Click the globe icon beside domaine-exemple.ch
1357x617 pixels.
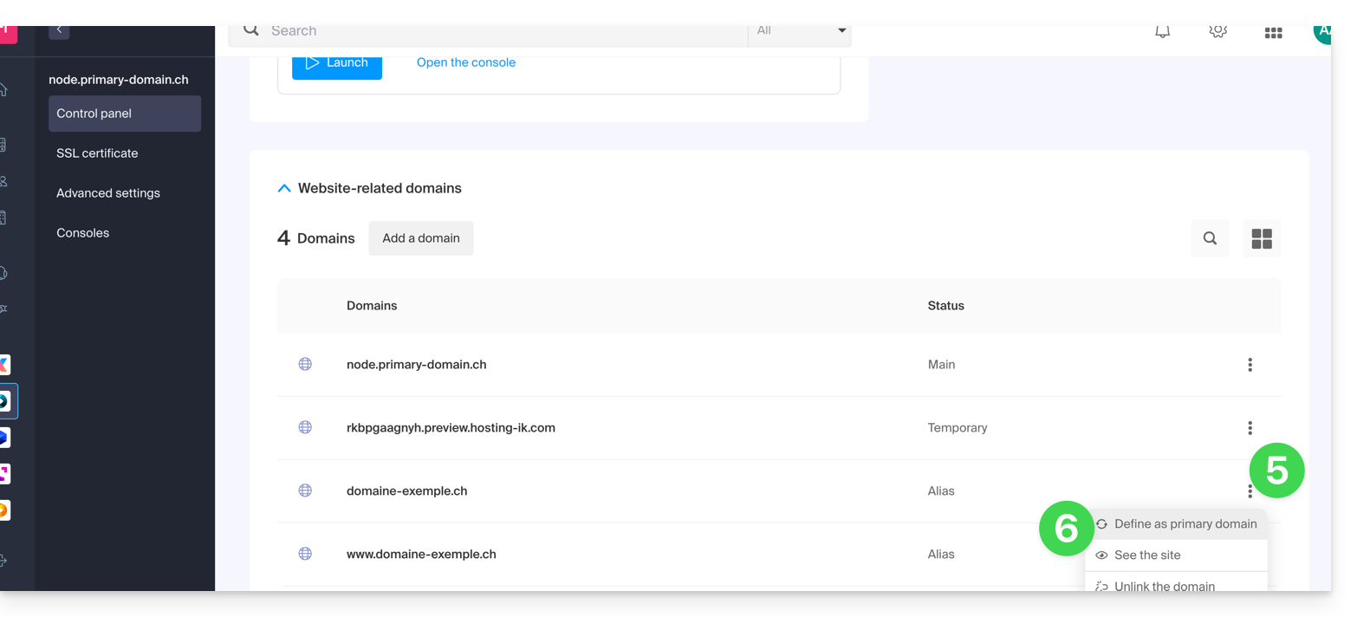point(305,490)
